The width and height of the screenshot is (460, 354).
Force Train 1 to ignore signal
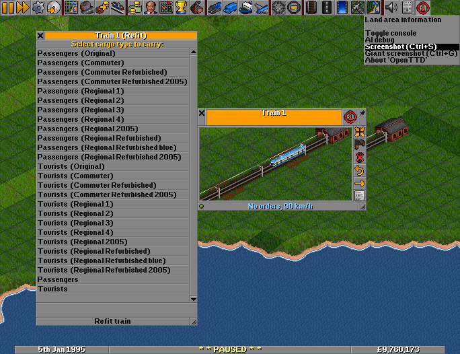click(360, 157)
